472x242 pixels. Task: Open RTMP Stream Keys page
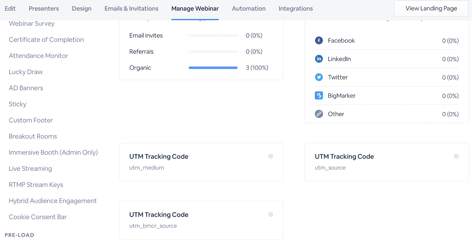[36, 185]
